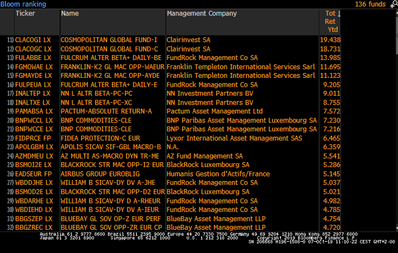
Task: Open fund BLUEBAY GL SOV OP-Z EUR PERF
Action: tap(111, 219)
